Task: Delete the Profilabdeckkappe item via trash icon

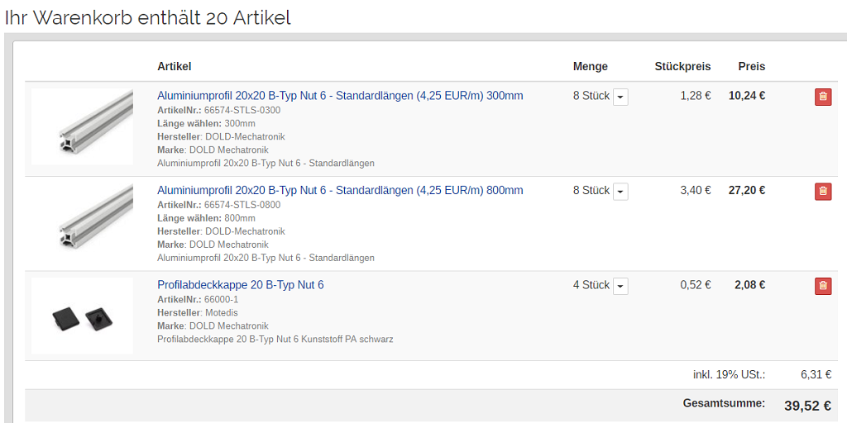Action: [823, 286]
